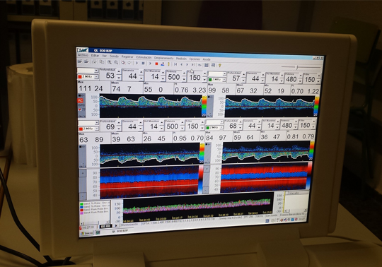
Task: Click the zoom out magnifier icon
Action: tap(116, 62)
